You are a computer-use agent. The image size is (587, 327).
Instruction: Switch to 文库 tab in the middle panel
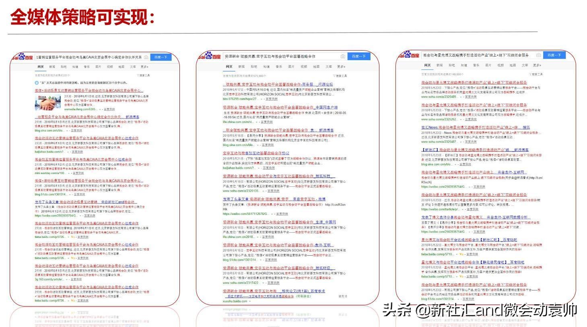coord(329,67)
